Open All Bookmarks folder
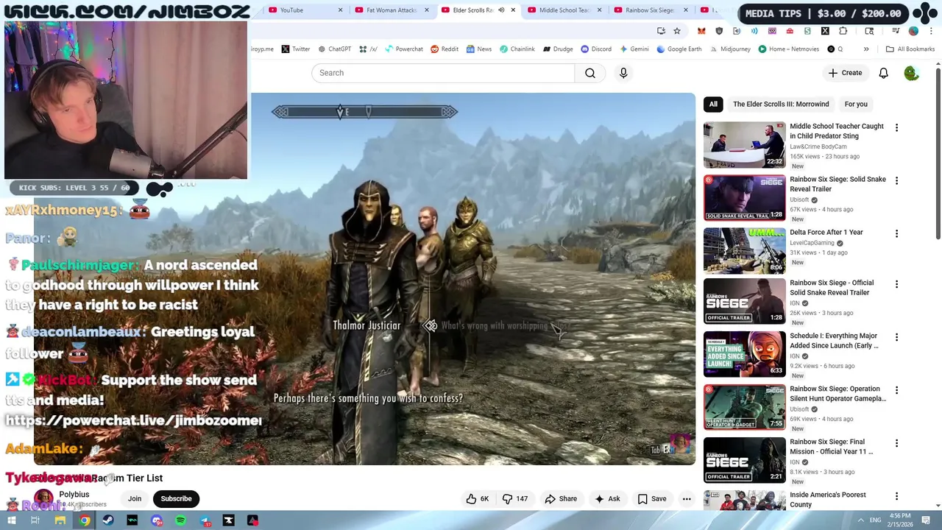This screenshot has width=942, height=530. pos(910,49)
